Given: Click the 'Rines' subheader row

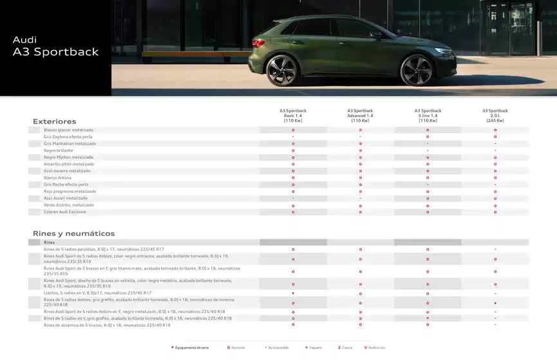Looking at the screenshot, I should pos(278,242).
